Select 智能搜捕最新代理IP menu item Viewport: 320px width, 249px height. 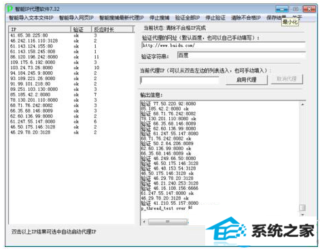[122, 18]
